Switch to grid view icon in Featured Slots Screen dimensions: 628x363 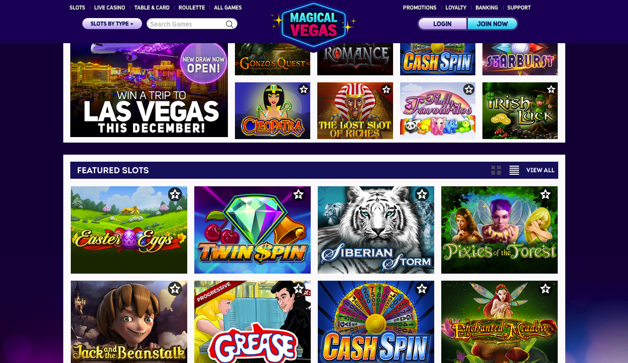point(496,170)
